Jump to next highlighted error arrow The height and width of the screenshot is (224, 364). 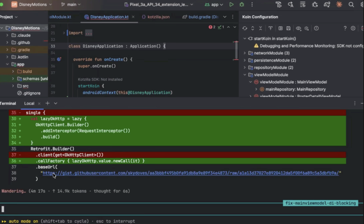coord(235,27)
